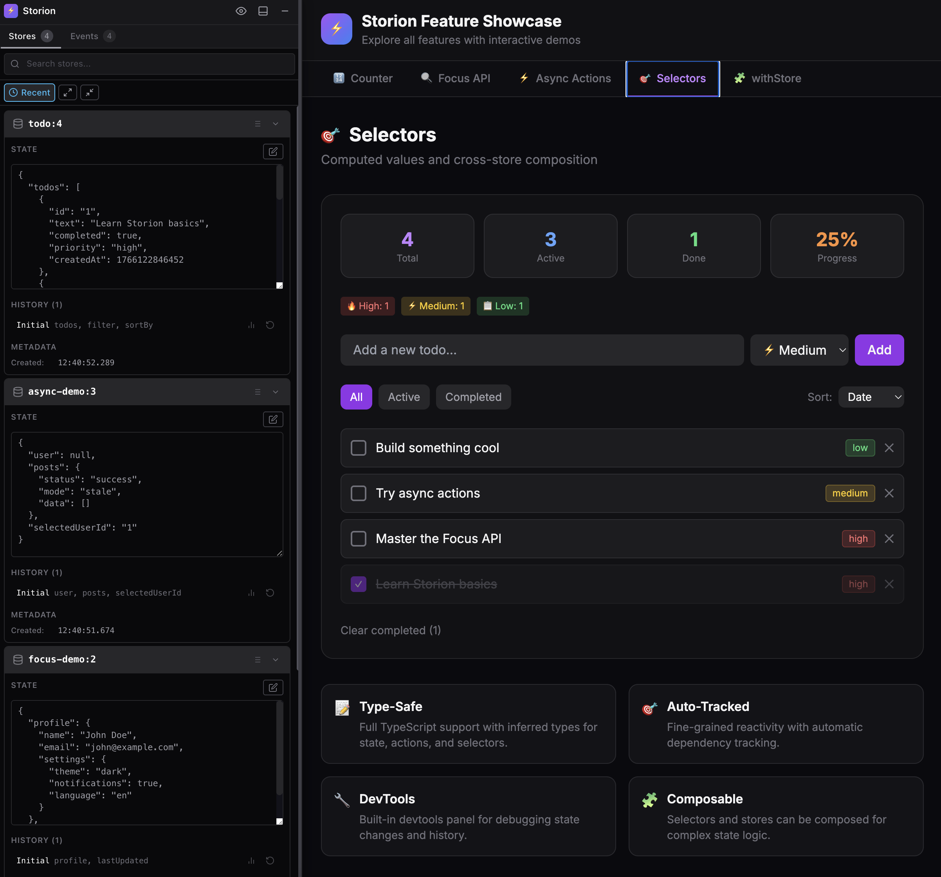Click the Clear completed (1) link
The height and width of the screenshot is (877, 941).
(x=391, y=630)
